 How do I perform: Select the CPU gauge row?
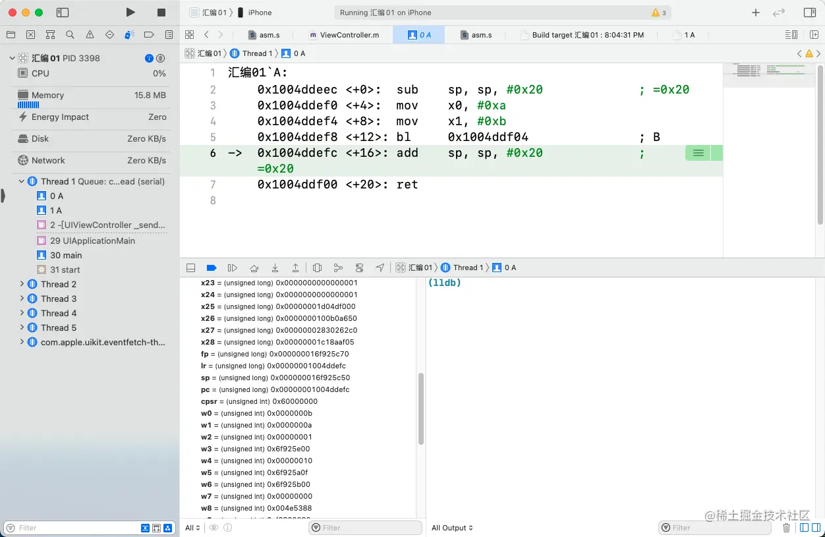coord(92,73)
